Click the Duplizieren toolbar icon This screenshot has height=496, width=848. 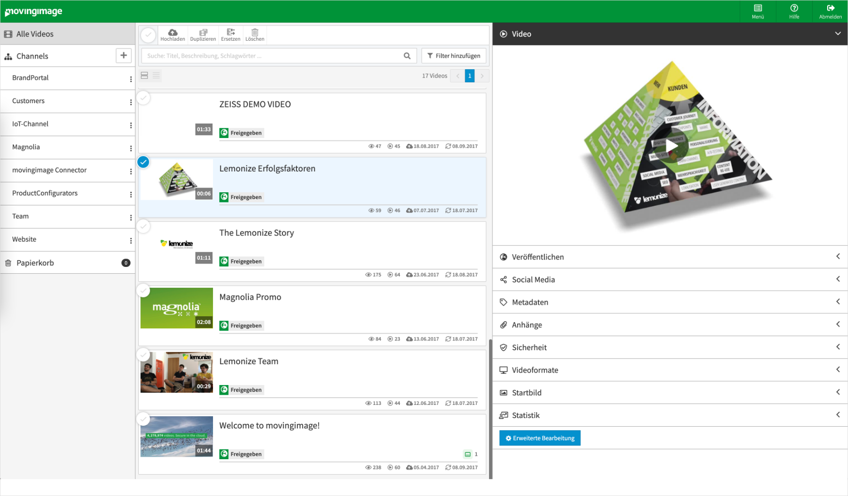pos(203,33)
